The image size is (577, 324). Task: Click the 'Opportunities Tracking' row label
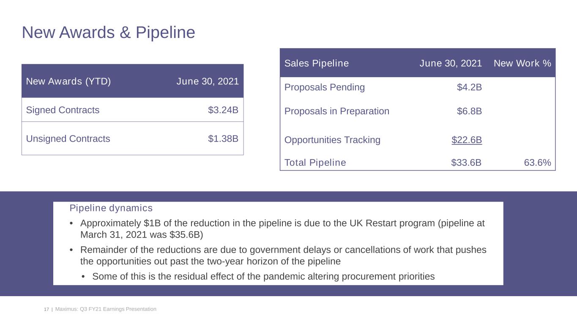tap(332, 140)
